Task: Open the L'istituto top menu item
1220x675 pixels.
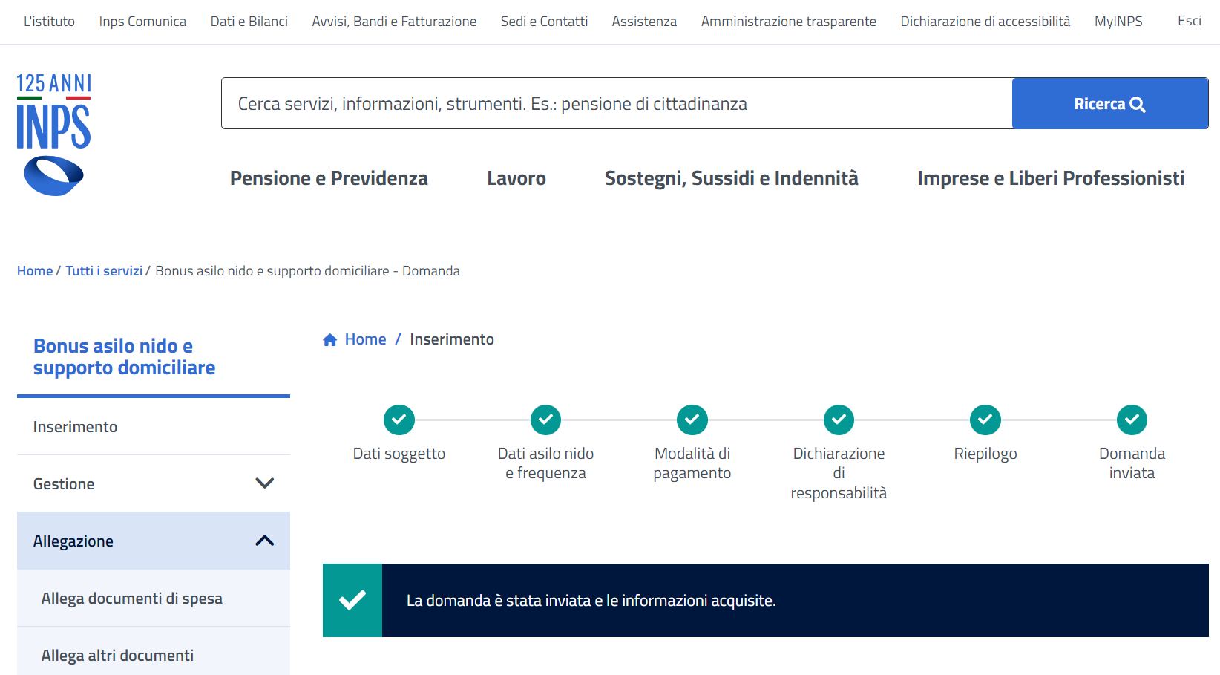Action: pos(49,22)
